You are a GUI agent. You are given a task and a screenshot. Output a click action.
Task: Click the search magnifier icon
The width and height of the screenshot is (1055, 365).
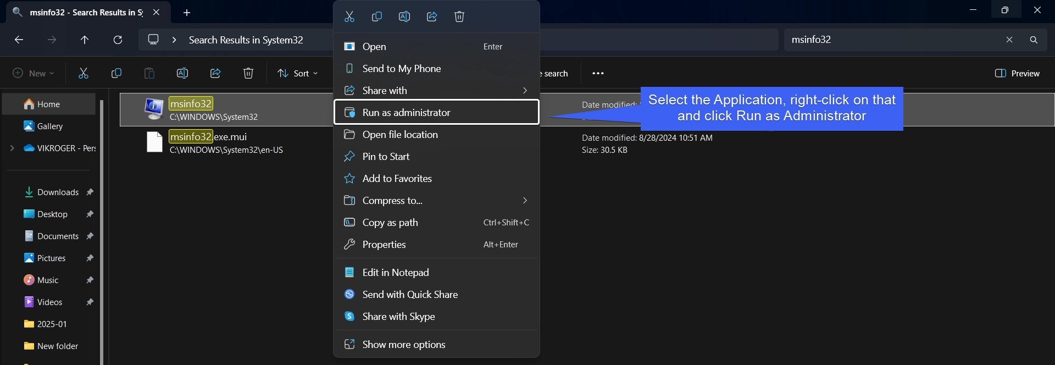(x=1034, y=40)
